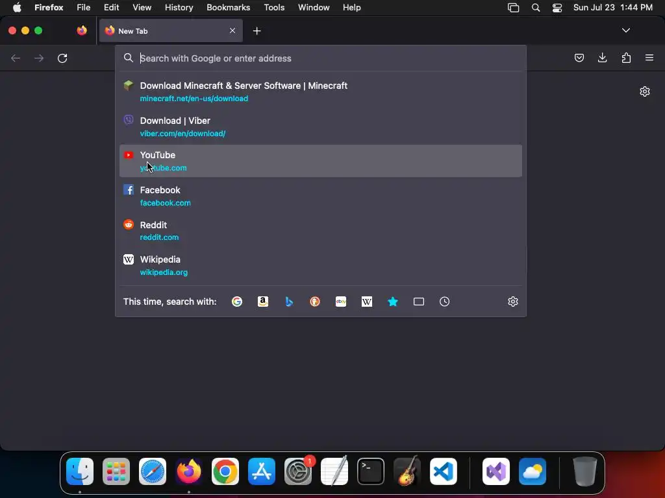Open the Firefox application hamburger menu
Viewport: 665px width, 498px height.
pyautogui.click(x=649, y=58)
